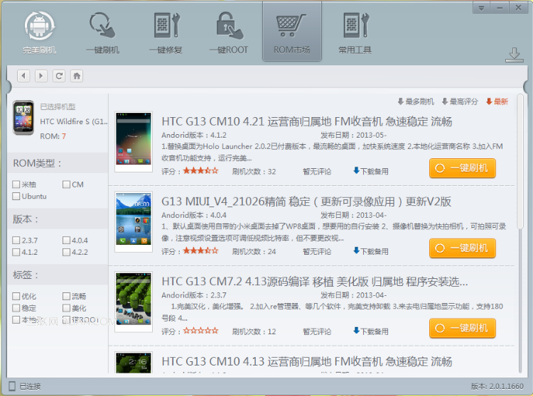
Task: Go forward with the right arrow button
Action: [x=41, y=76]
